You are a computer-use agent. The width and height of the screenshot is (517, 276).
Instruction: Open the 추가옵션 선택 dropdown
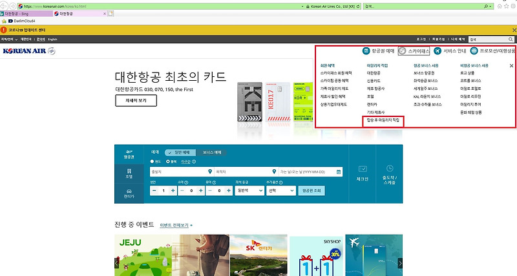point(280,191)
